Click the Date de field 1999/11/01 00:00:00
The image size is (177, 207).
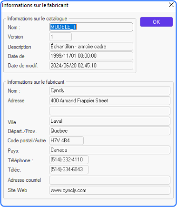[x=91, y=56]
